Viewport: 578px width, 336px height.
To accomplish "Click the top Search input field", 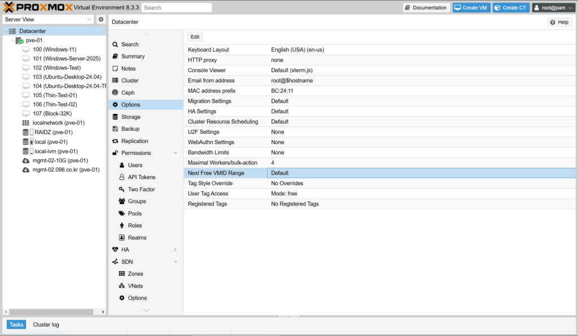I will (x=177, y=8).
